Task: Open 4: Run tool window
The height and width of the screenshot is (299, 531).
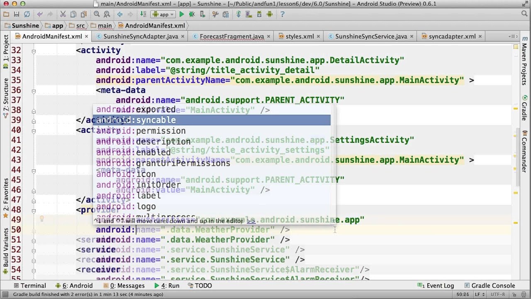Action: (167, 286)
